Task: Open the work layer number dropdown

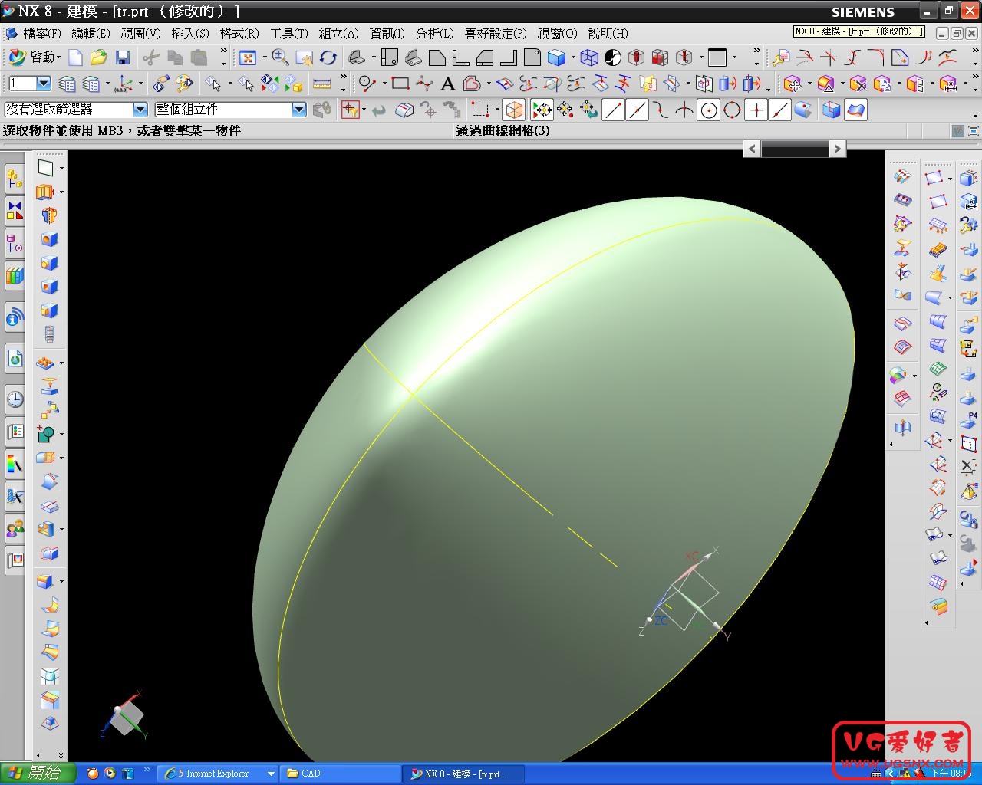Action: 43,83
